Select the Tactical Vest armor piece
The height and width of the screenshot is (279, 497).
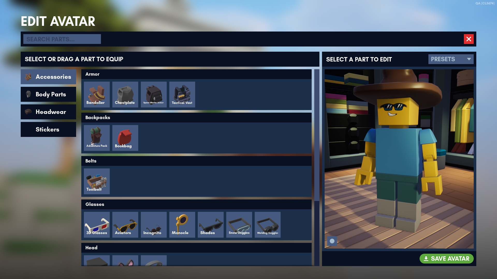(x=182, y=94)
